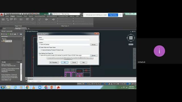182x102 pixels.
Task: Open Windows Start button
Action: point(3,87)
